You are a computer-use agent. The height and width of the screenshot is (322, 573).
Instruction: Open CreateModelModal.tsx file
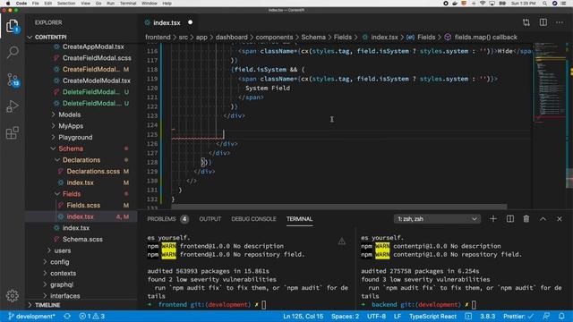pyautogui.click(x=97, y=80)
